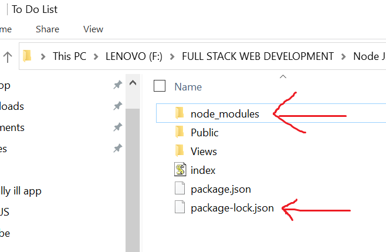Expand chevron after FULL STACK WEB DEVELOPMENT
Screen dimensions: 386x252
343,57
